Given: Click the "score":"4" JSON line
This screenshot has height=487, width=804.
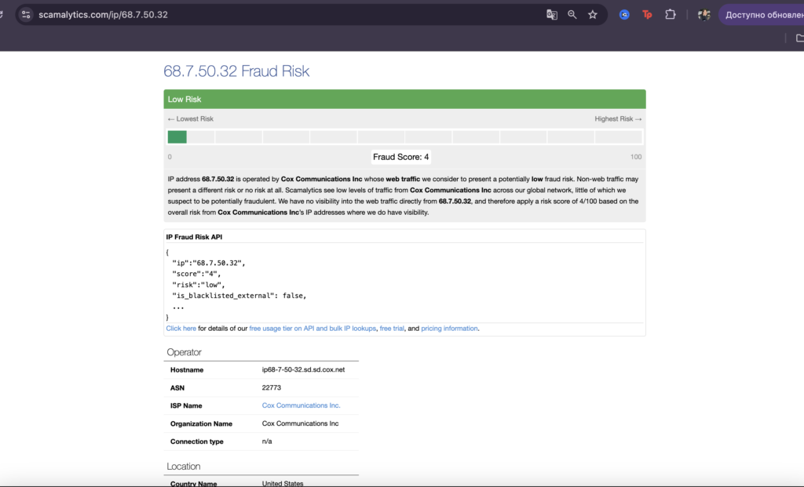Looking at the screenshot, I should (x=196, y=274).
